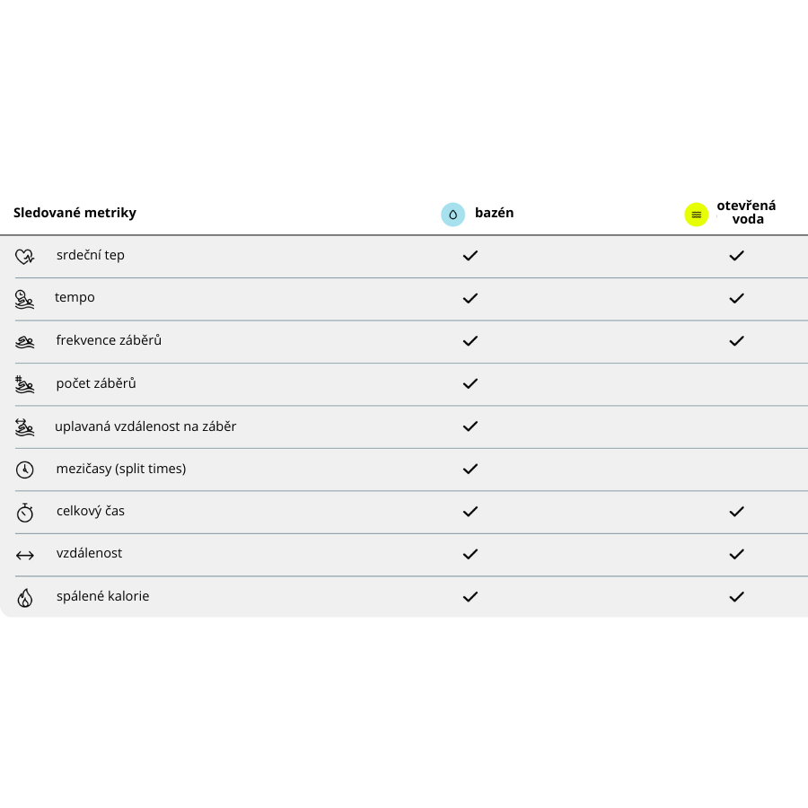Click the double arrow icon beside vzdálenost
This screenshot has width=808, height=808.
pyautogui.click(x=25, y=556)
